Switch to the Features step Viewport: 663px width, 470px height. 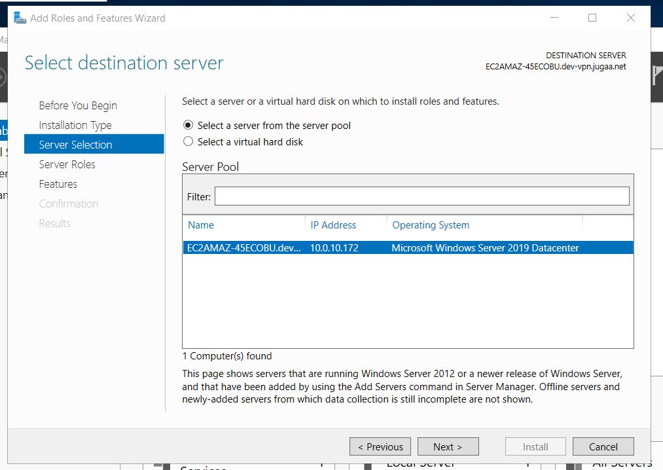pyautogui.click(x=58, y=184)
